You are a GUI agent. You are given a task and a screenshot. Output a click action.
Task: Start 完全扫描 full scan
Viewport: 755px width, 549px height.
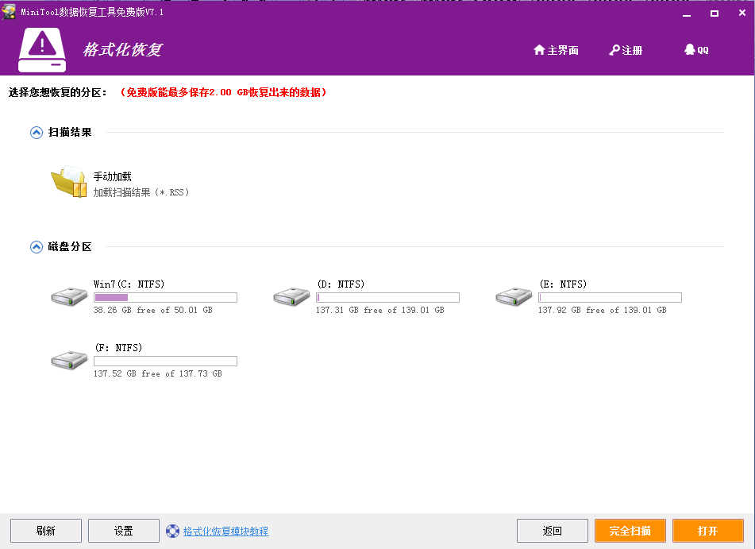[x=630, y=531]
